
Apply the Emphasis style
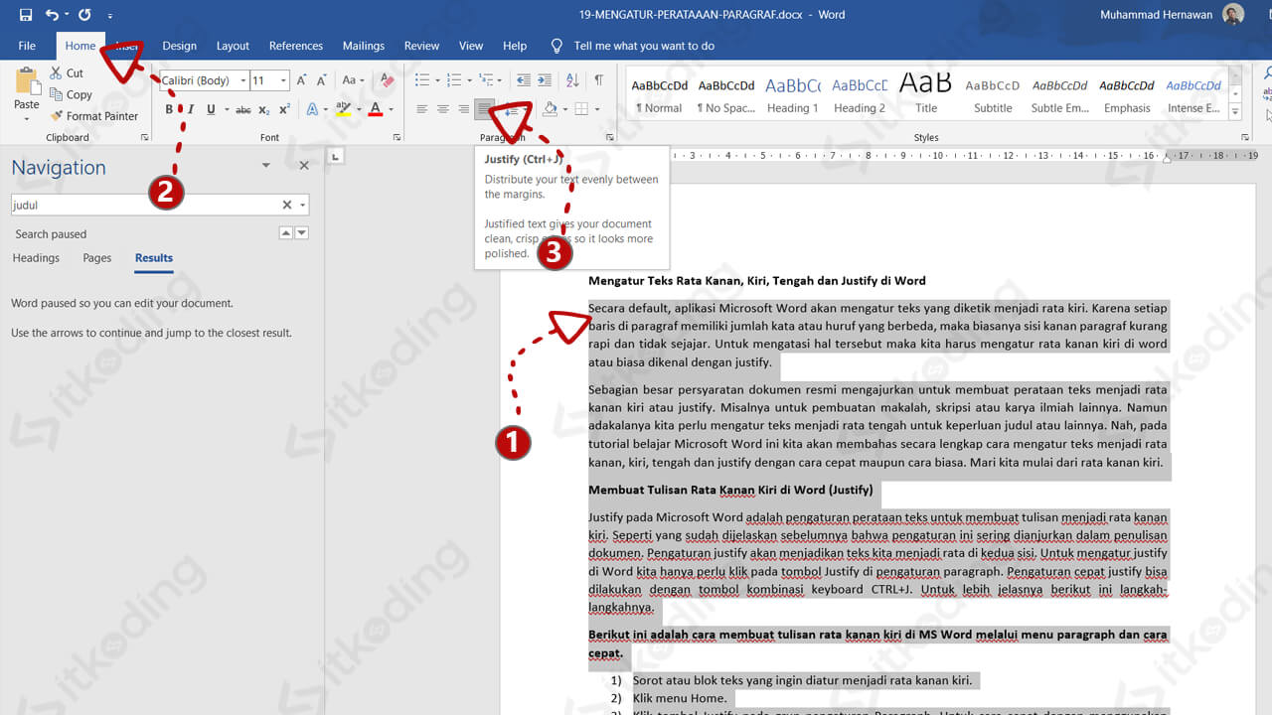pos(1127,95)
